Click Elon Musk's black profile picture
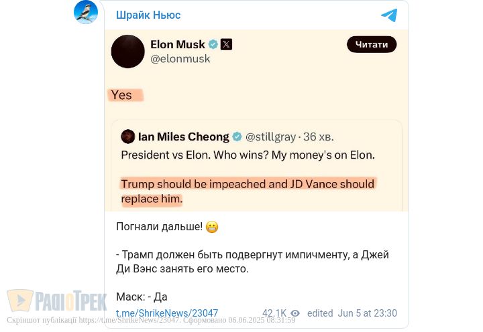Viewport: 483px width, 332px height. 127,52
